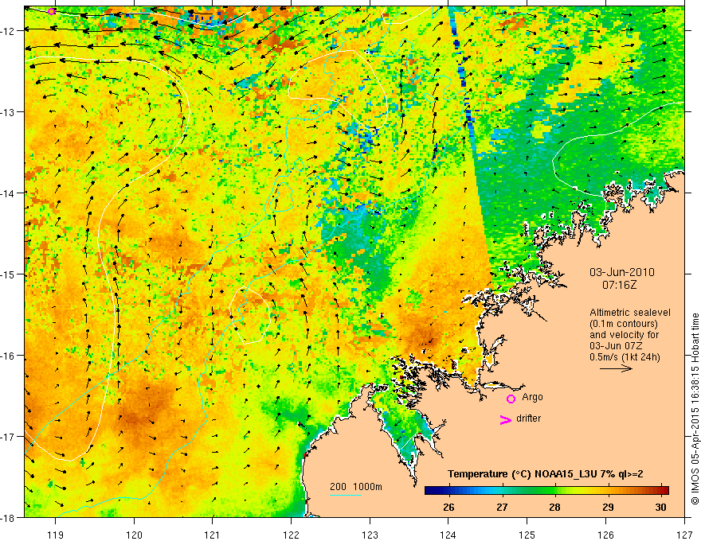Click the longitude axis label '124'
The image size is (701, 541).
(x=448, y=535)
